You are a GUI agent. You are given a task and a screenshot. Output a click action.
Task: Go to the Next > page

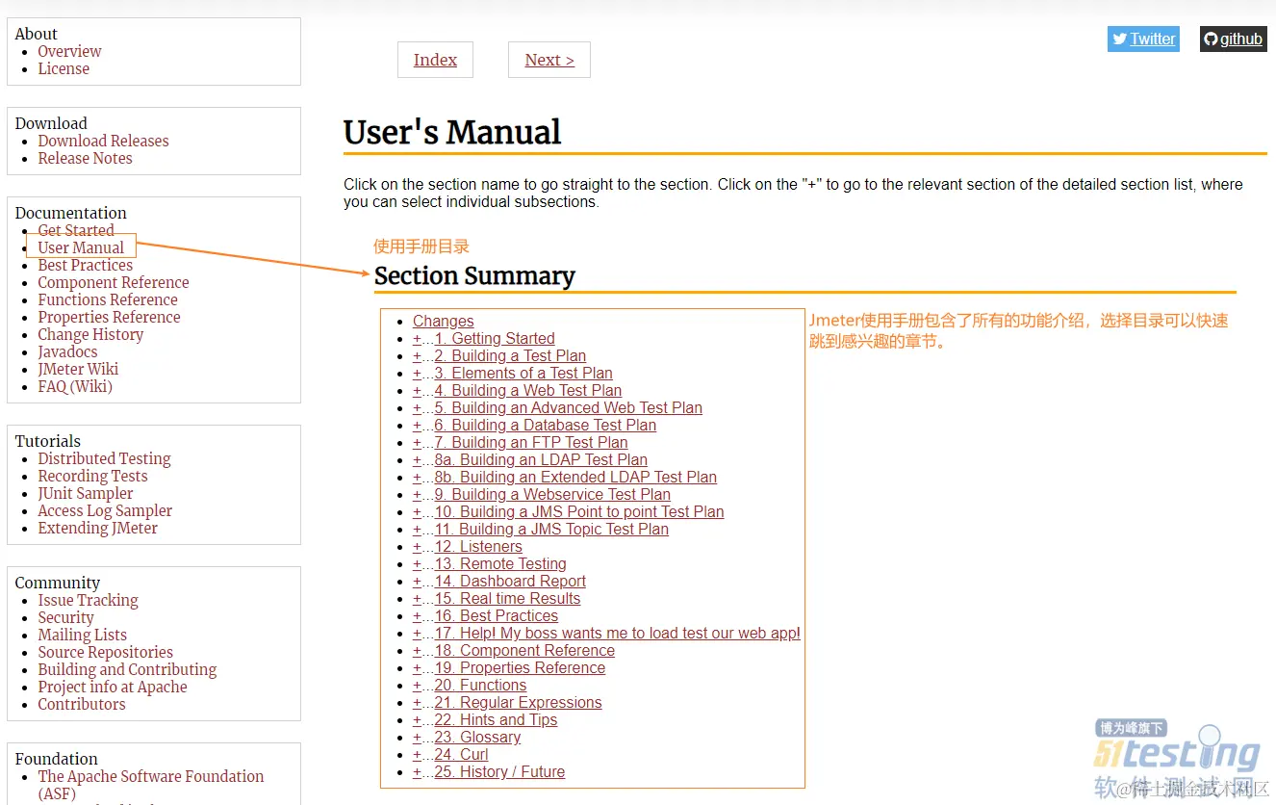(549, 60)
